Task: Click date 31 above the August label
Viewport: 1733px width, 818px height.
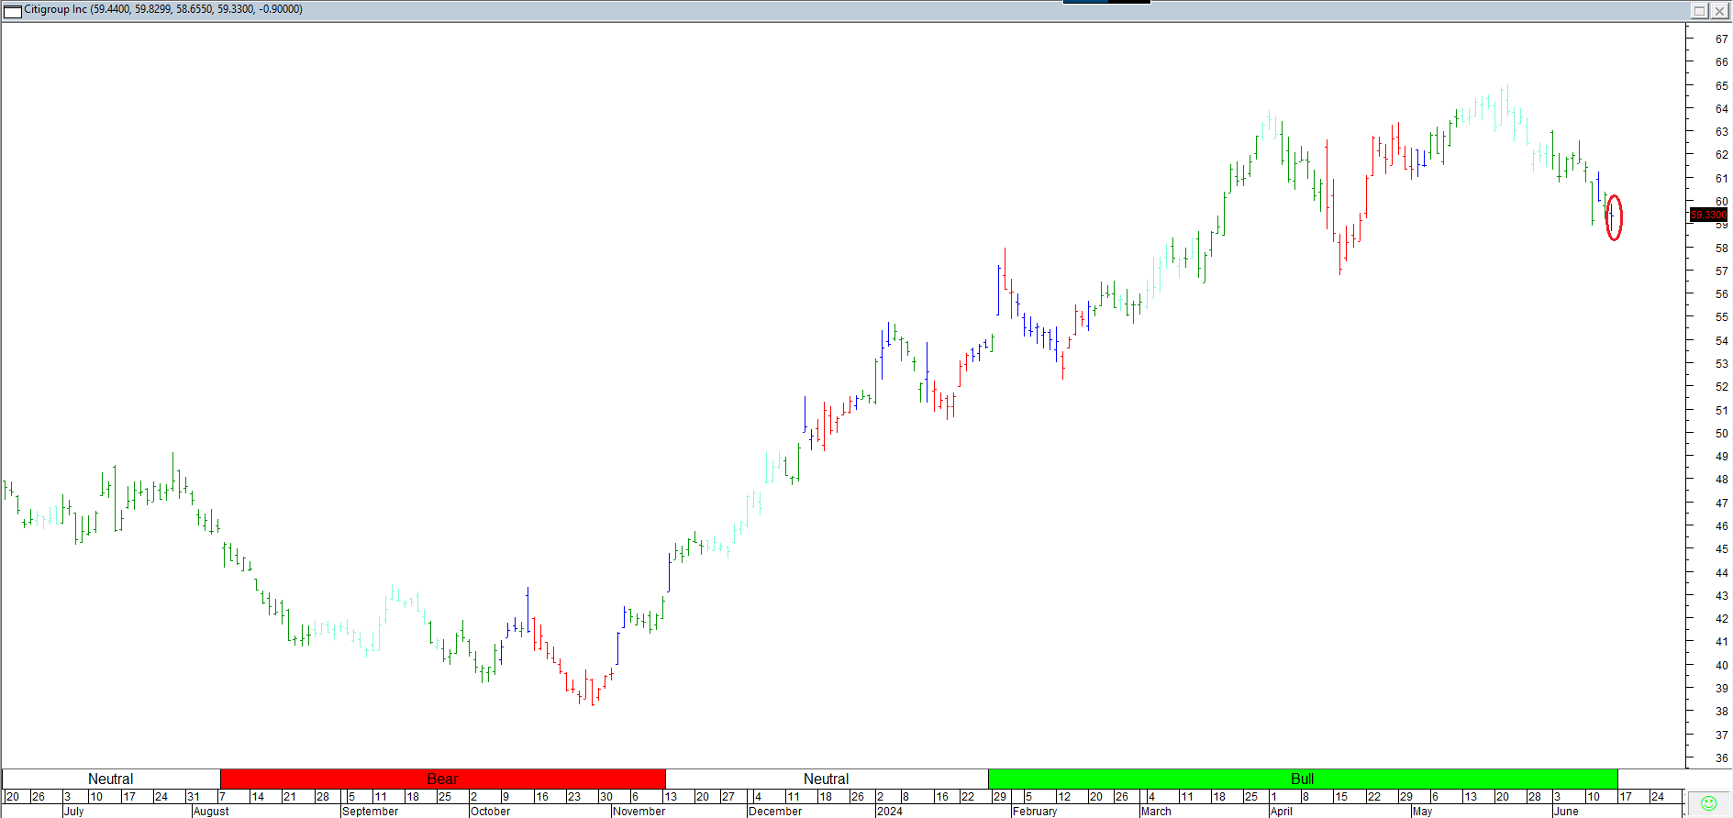Action: 193,797
